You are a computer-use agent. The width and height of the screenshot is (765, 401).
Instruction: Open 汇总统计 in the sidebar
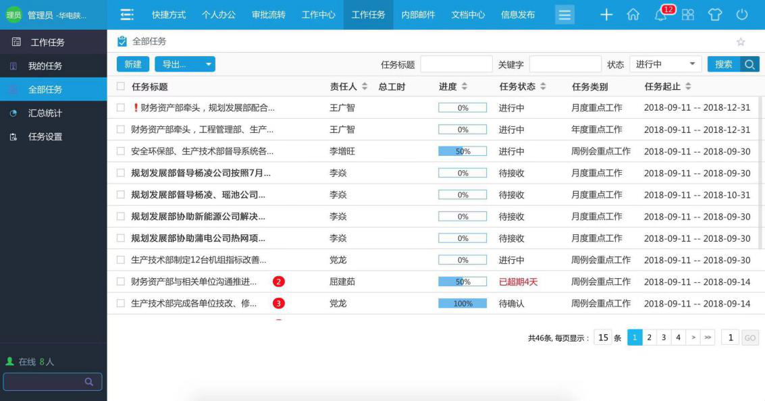[46, 113]
